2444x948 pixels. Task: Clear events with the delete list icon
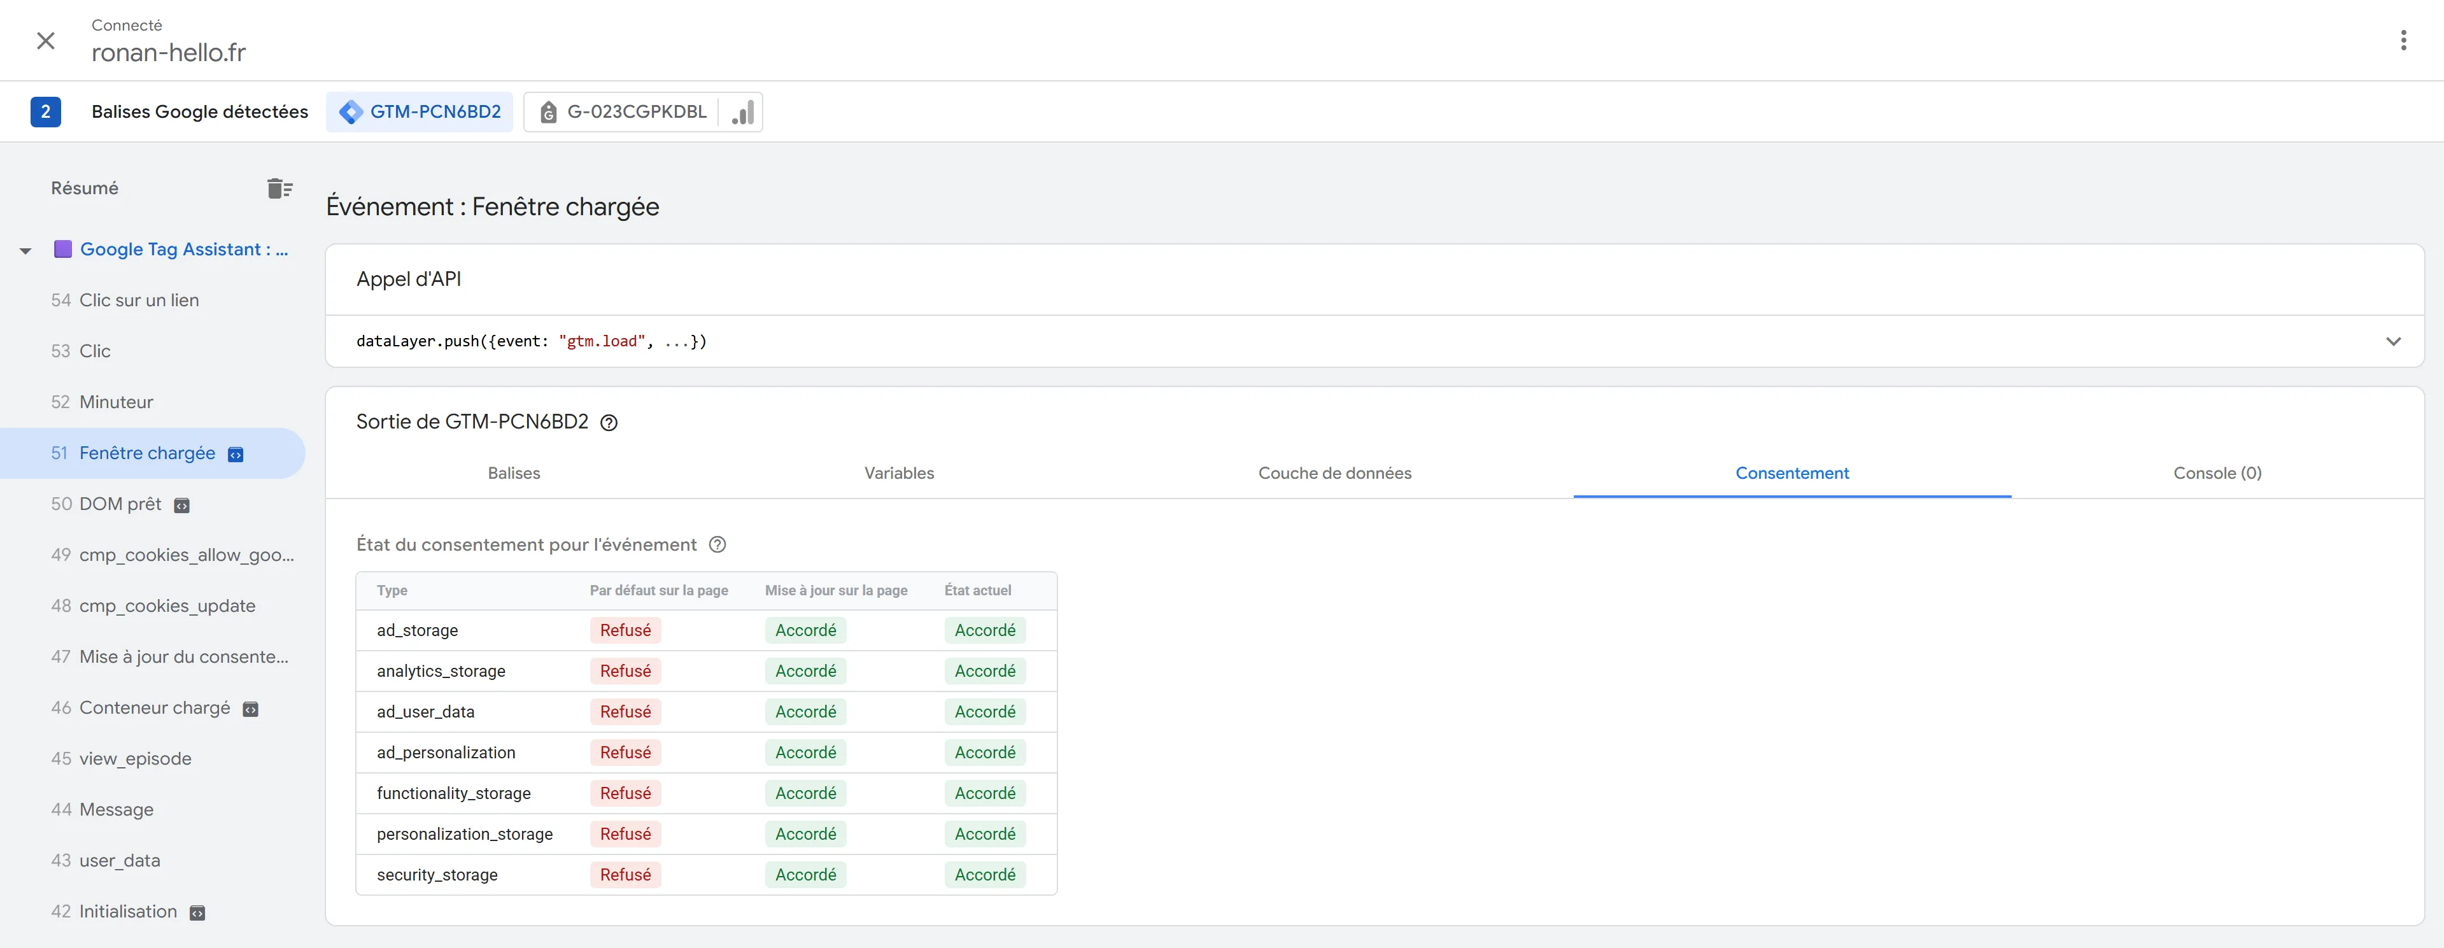(279, 188)
